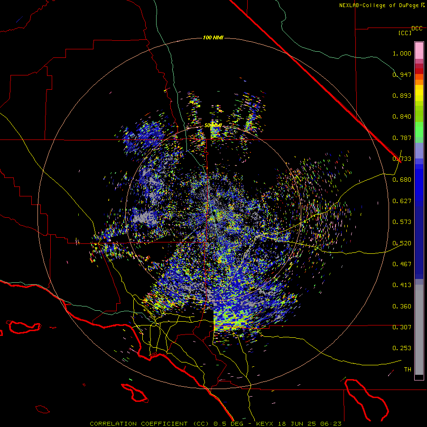Click the 1.000 scale value
Viewport: 427px width, 427px height.
402,53
